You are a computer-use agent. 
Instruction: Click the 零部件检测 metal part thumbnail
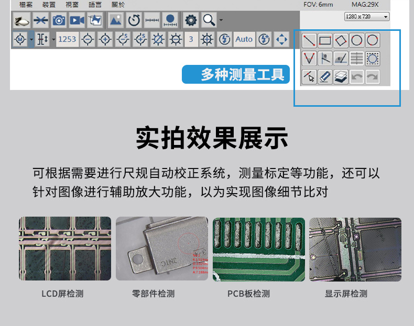click(162, 249)
